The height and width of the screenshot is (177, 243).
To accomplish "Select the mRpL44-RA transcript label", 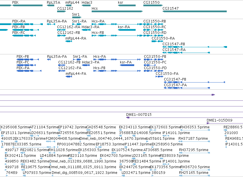I will 76,38.
